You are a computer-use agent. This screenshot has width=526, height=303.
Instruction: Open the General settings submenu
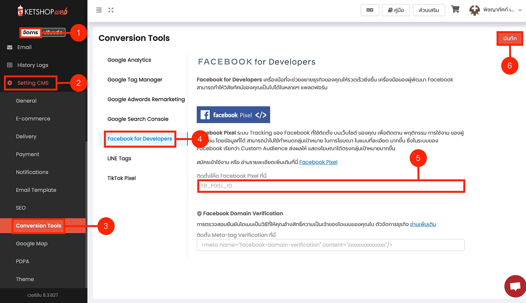click(x=26, y=101)
